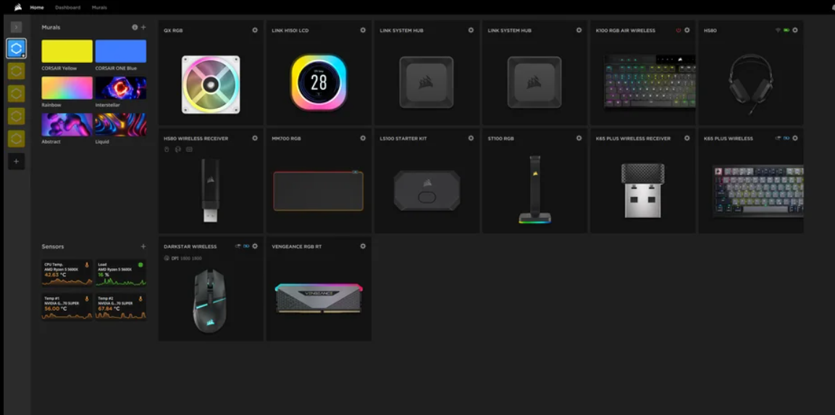Viewport: 835px width, 415px height.
Task: Click DPI icon on DARKSTAR WIRELESS tile
Action: pos(167,259)
